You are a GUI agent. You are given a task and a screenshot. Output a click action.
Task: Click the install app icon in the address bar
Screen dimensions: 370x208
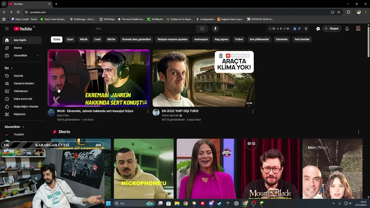coord(332,12)
